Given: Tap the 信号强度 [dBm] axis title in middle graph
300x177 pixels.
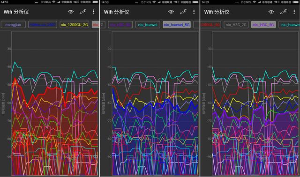Looking at the screenshot, I should (x=103, y=103).
